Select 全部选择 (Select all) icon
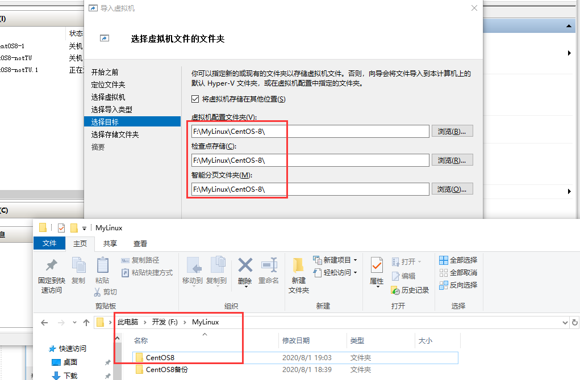Viewport: 580px width, 380px height. pyautogui.click(x=444, y=261)
